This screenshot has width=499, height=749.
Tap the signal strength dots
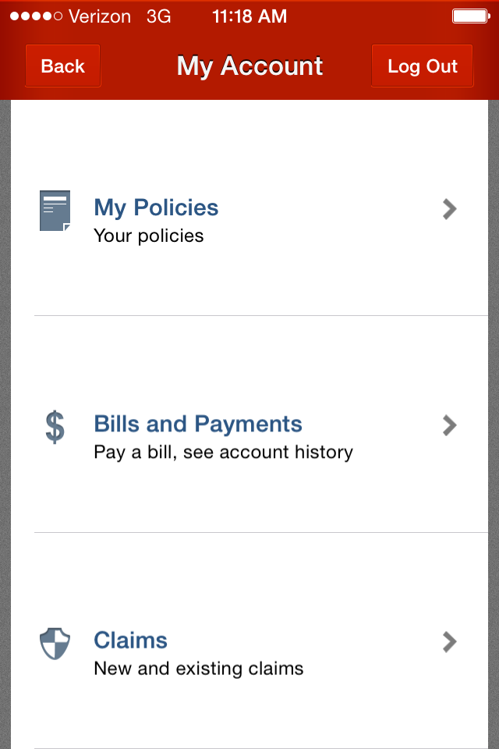pos(37,16)
